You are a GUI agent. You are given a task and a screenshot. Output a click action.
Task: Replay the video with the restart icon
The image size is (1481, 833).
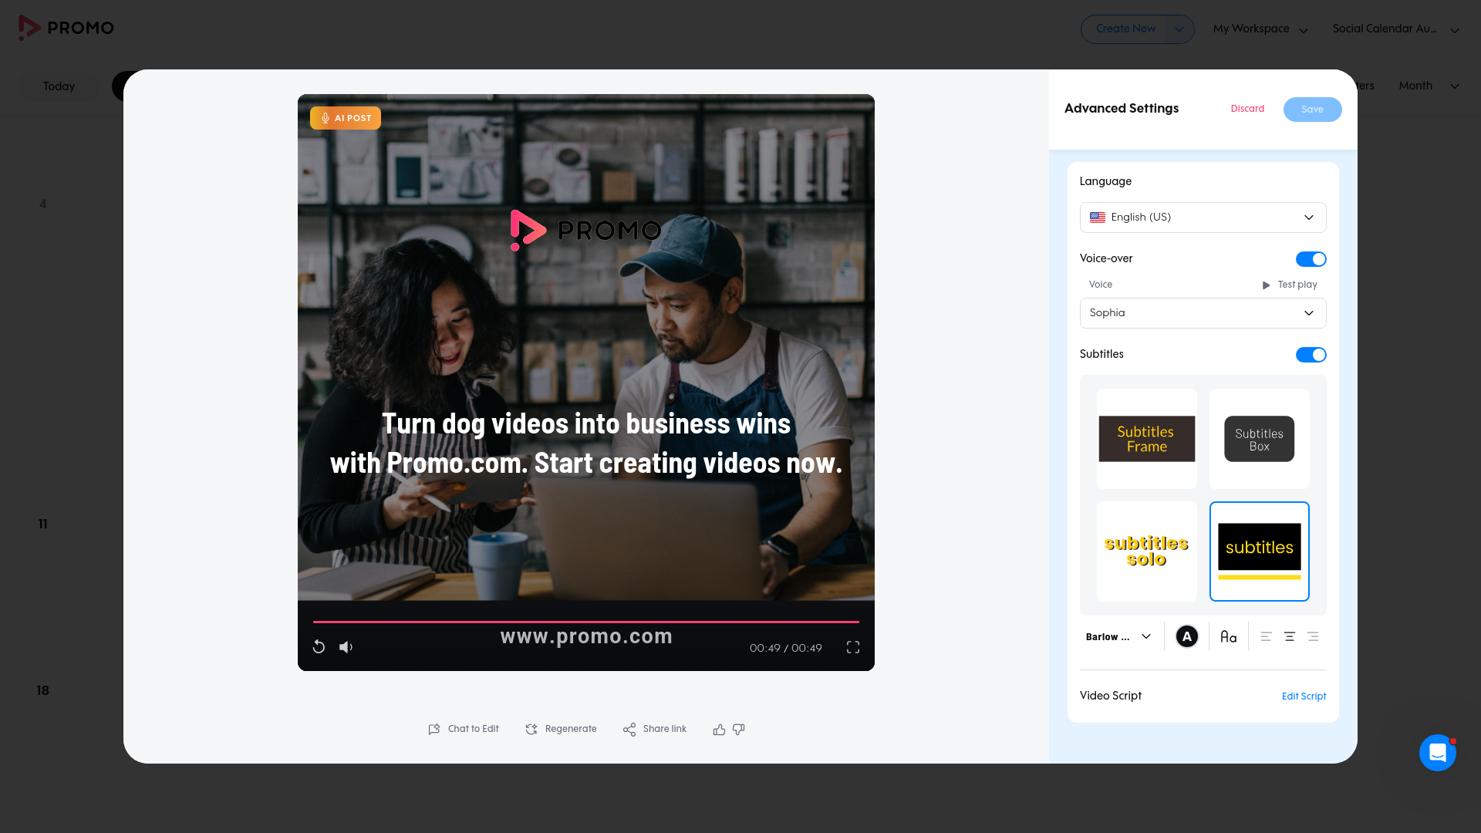click(319, 647)
